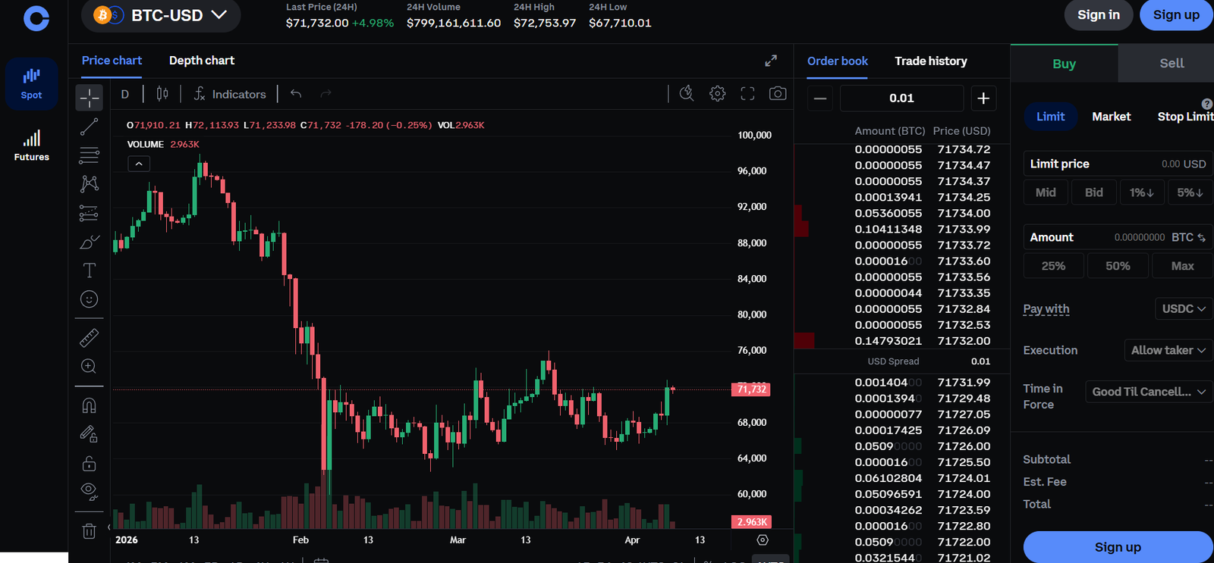This screenshot has height=563, width=1214.
Task: Set limit price to Mid
Action: coord(1046,192)
